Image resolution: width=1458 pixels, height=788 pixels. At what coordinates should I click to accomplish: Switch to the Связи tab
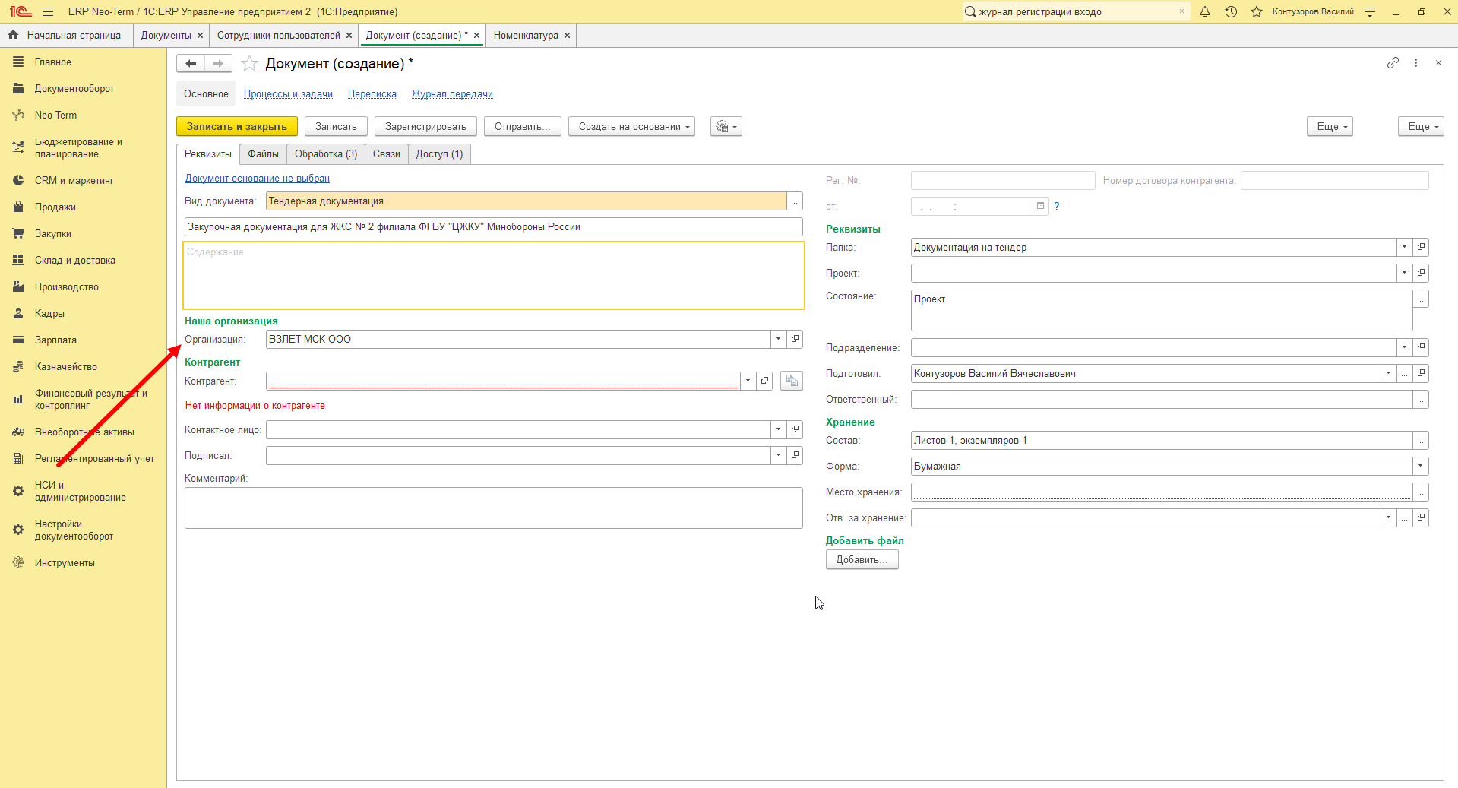point(386,154)
